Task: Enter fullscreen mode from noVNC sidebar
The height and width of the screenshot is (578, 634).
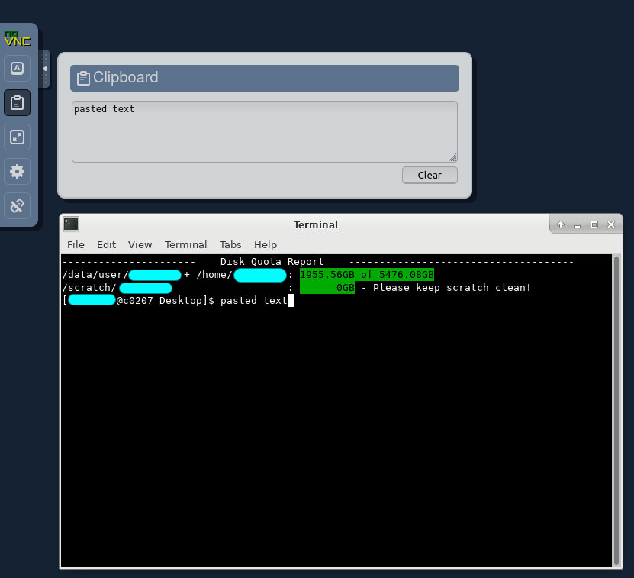Action: tap(17, 137)
